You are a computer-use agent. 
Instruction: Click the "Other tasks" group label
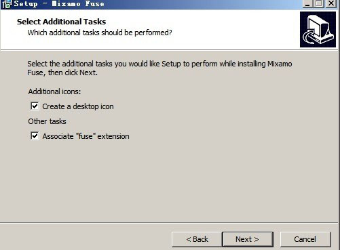(47, 121)
